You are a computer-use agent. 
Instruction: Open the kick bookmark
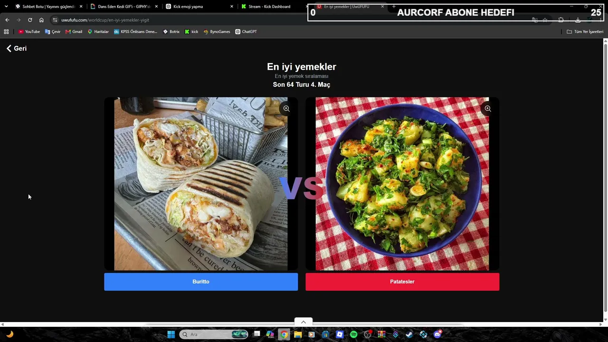[x=191, y=32]
